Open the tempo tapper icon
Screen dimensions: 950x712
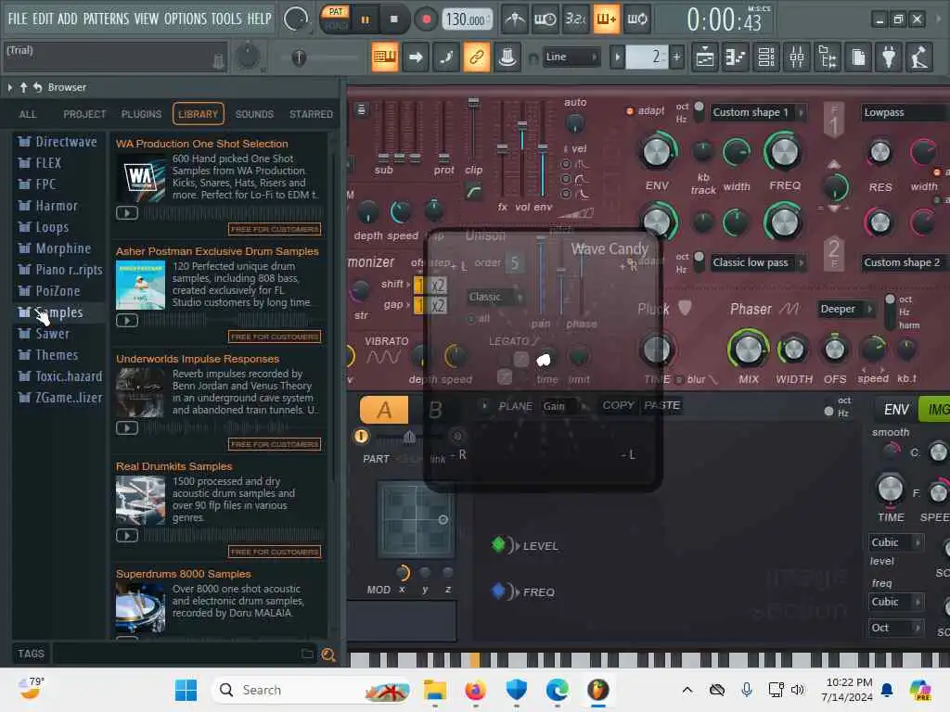pos(919,57)
